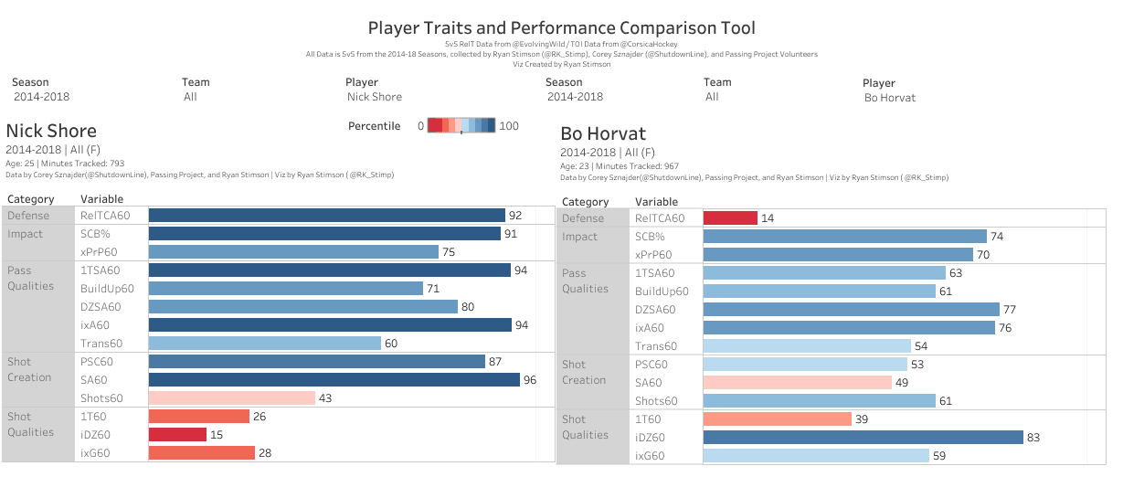This screenshot has width=1123, height=498.
Task: Open the Player dropdown showing Nick Shore
Action: click(x=375, y=97)
